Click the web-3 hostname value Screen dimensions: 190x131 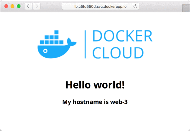pyautogui.click(x=119, y=102)
